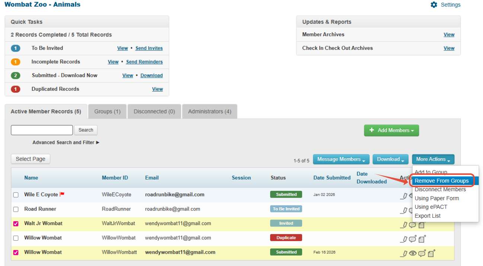Click the eye view icon in WillowWombatt row

click(413, 253)
